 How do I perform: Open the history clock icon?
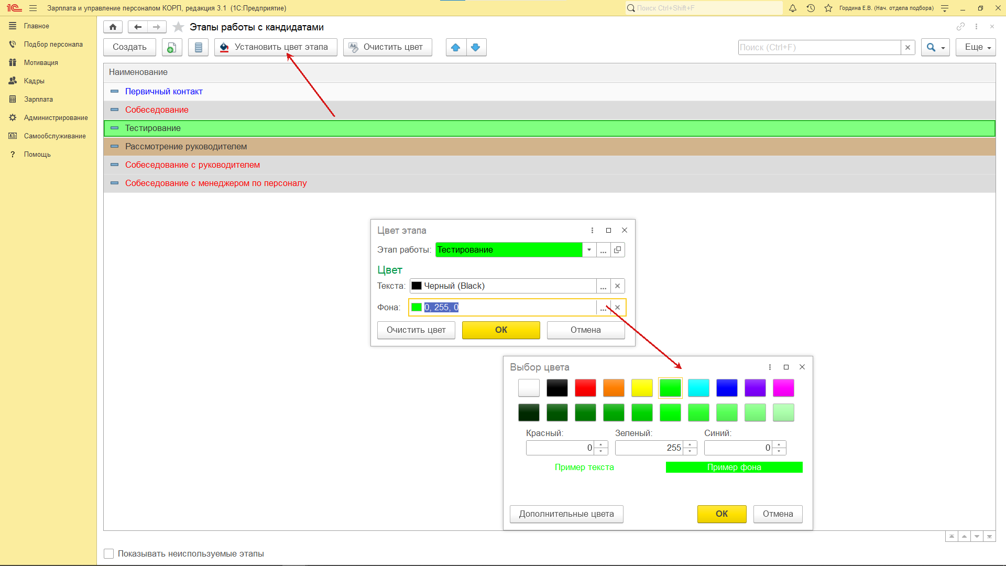tap(811, 8)
